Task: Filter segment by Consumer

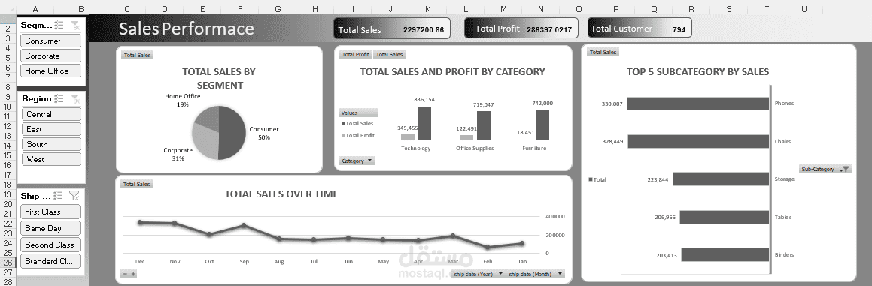Action: (50, 41)
